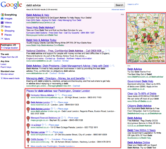Click the Everything search icon in sidebar
The width and height of the screenshot is (166, 149).
tap(2, 15)
